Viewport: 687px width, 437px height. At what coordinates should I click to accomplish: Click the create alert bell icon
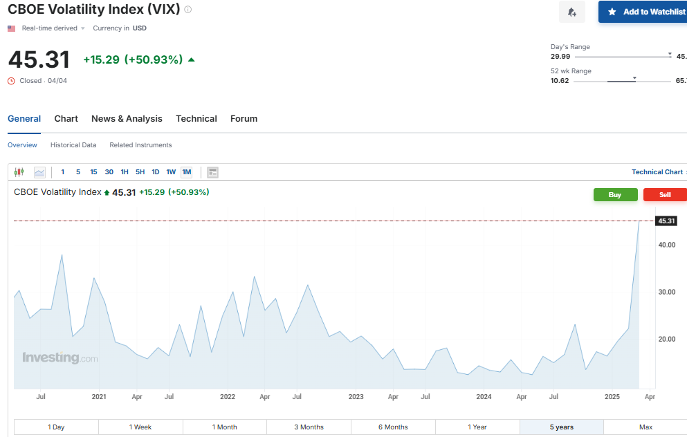pyautogui.click(x=571, y=12)
